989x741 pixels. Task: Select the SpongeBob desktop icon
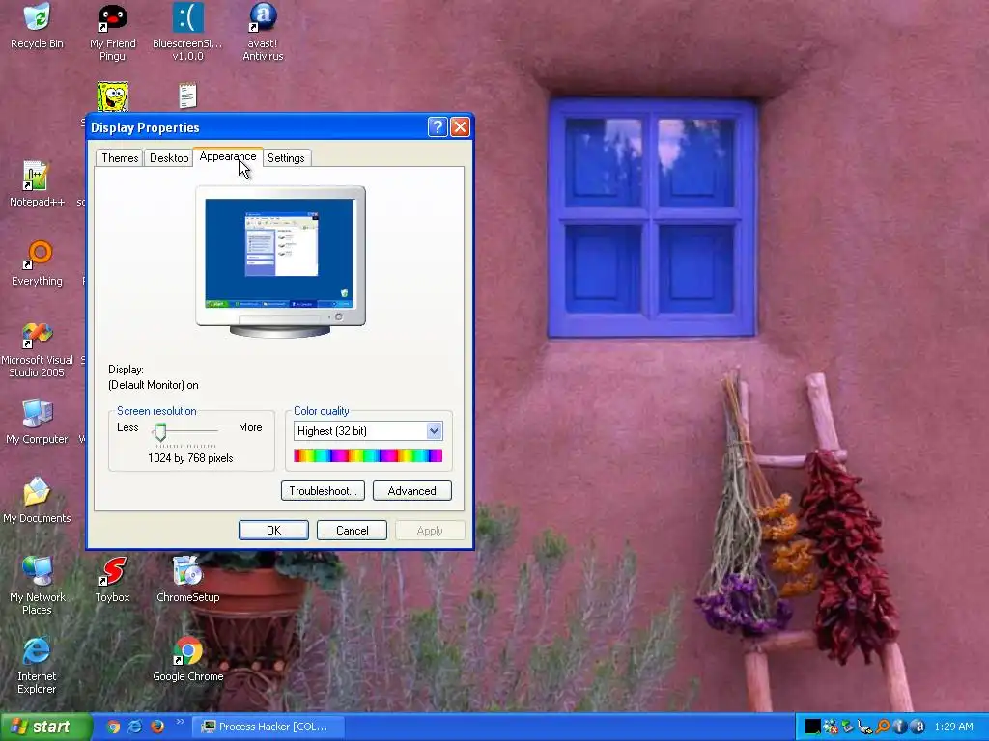112,96
